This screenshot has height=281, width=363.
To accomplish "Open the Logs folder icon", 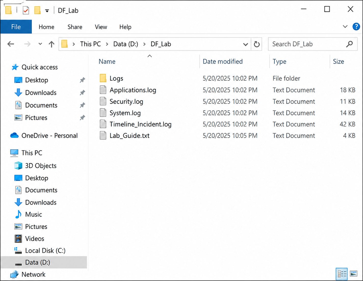I will pos(103,78).
